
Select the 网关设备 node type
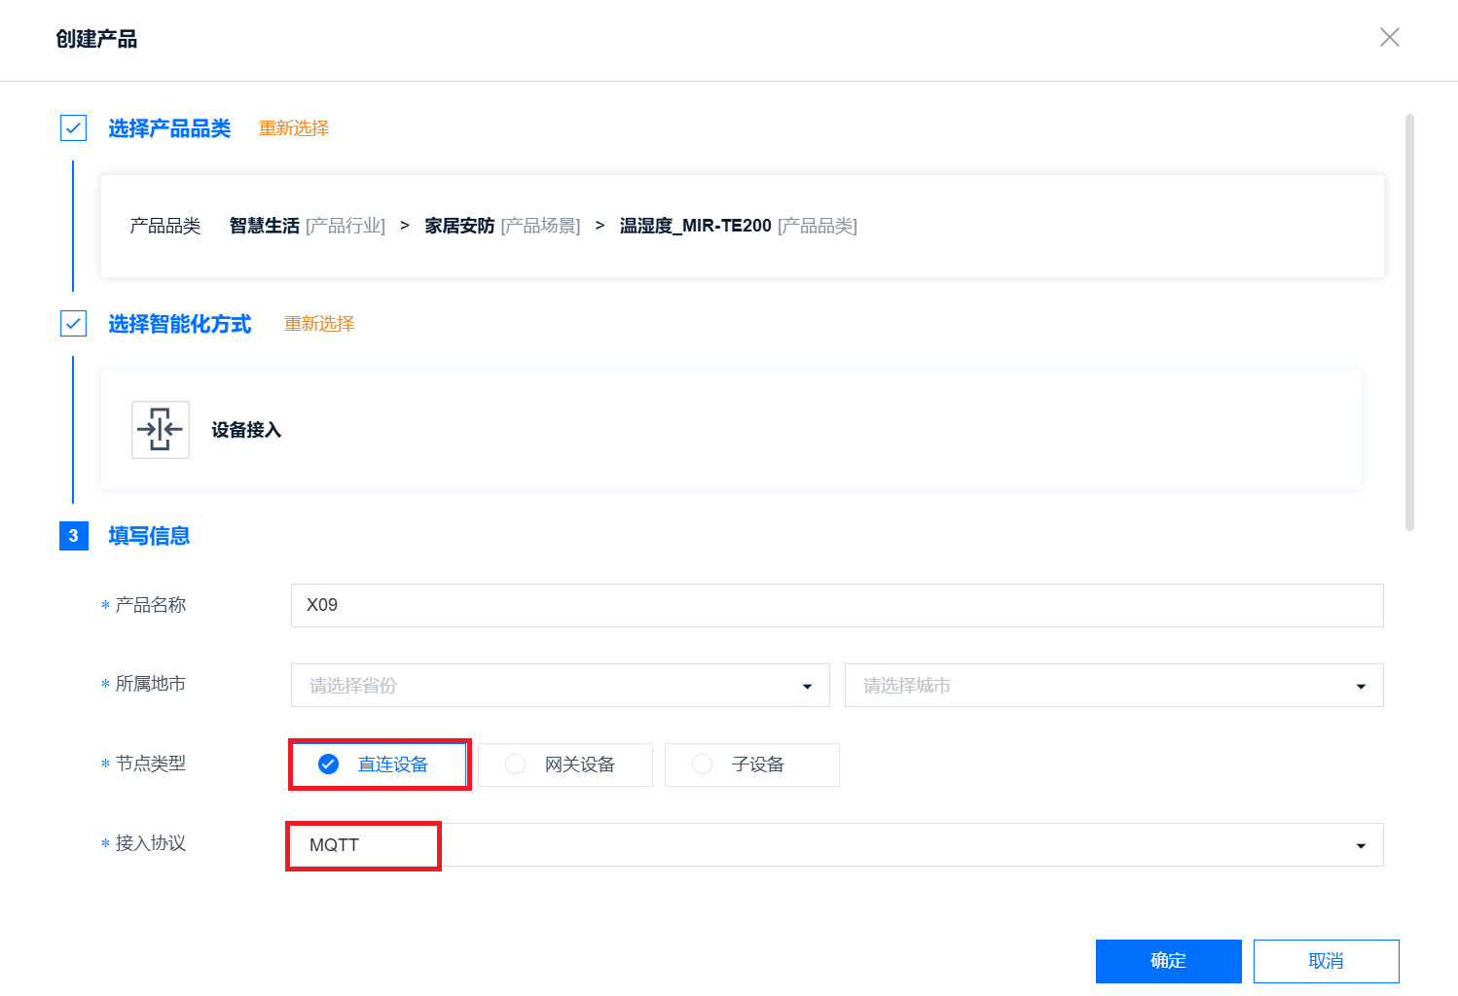pyautogui.click(x=565, y=765)
